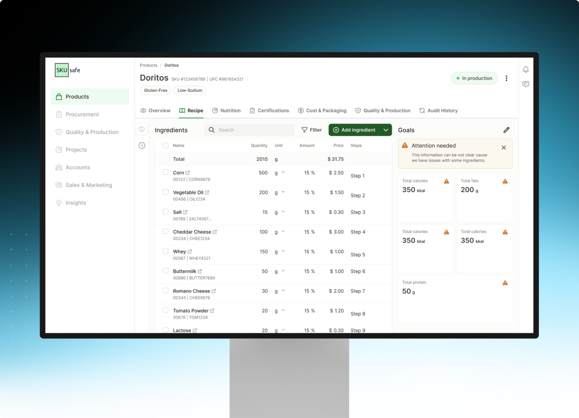
Task: Open the unit dropdown for Vegetable Oil
Action: pos(283,192)
